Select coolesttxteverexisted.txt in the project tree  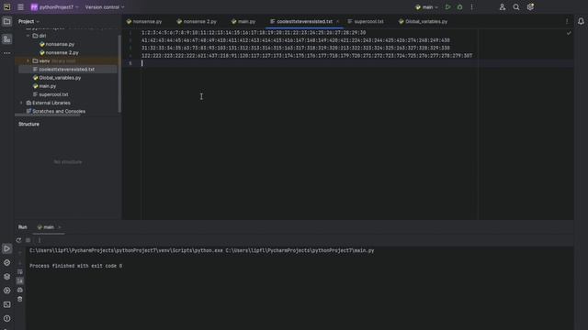[67, 70]
